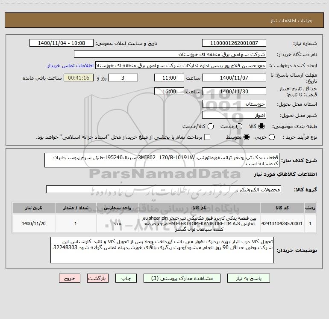Image resolution: width=329 pixels, height=319 pixels.
Task: Click the delivery province field 'خوزستان'
Action: [234, 104]
